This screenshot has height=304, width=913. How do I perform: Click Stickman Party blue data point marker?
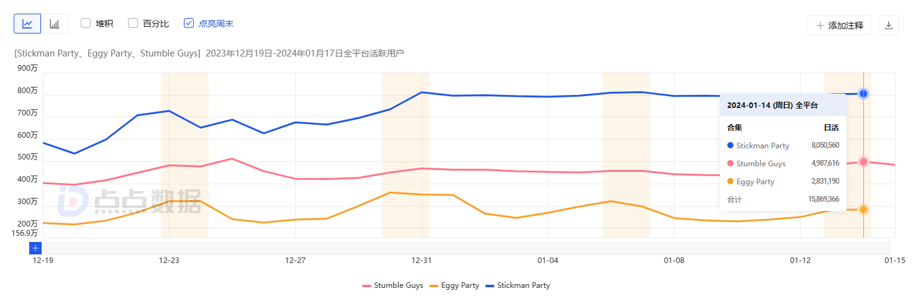coord(863,94)
